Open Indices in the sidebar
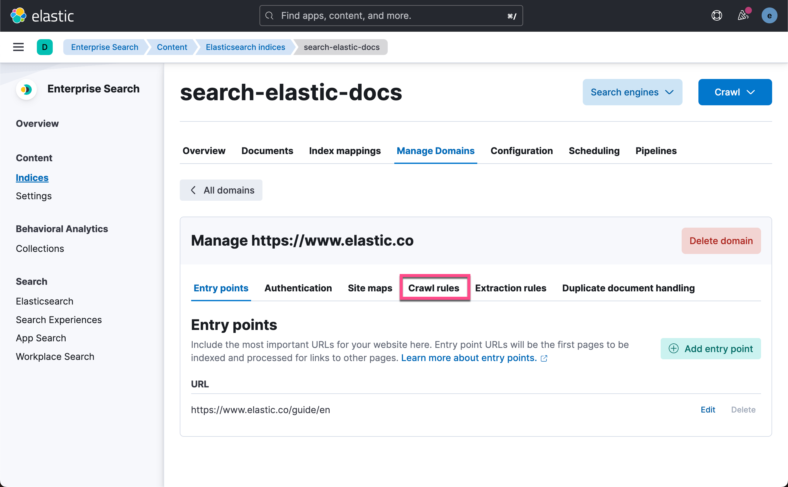This screenshot has height=487, width=788. 32,177
